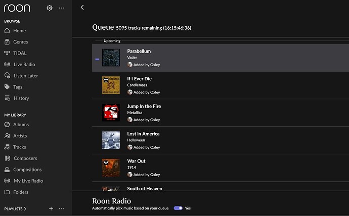Viewport: 349px width, 216px height.
Task: Go to Home in sidebar
Action: coord(19,31)
